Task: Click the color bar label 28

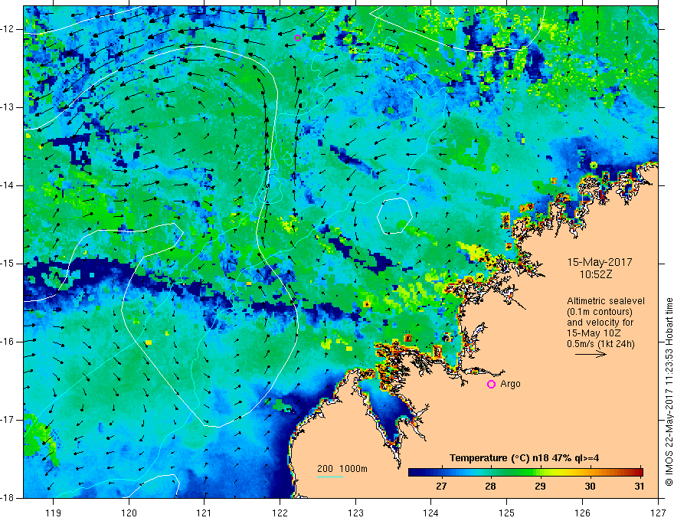Action: click(x=490, y=486)
